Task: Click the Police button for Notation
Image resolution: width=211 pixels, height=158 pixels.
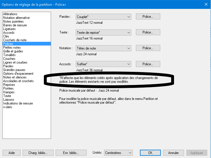Action: [x=148, y=48]
